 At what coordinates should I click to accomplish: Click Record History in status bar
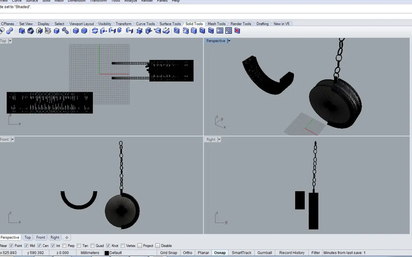pos(292,253)
